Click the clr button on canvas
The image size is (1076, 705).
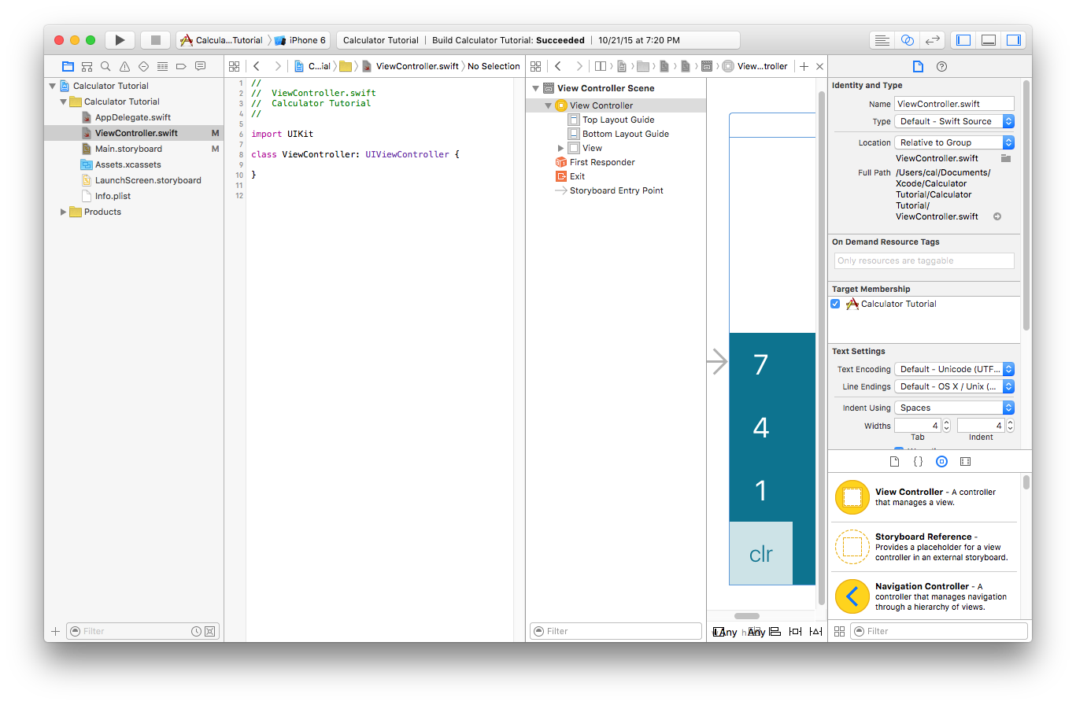coord(760,553)
